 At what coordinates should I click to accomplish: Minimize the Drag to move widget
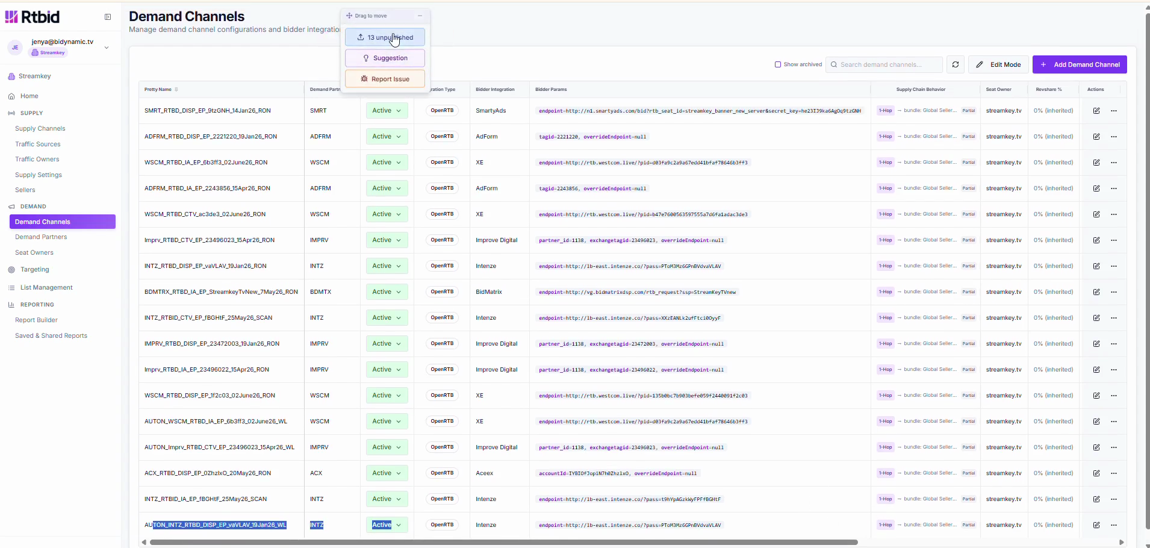(x=420, y=16)
